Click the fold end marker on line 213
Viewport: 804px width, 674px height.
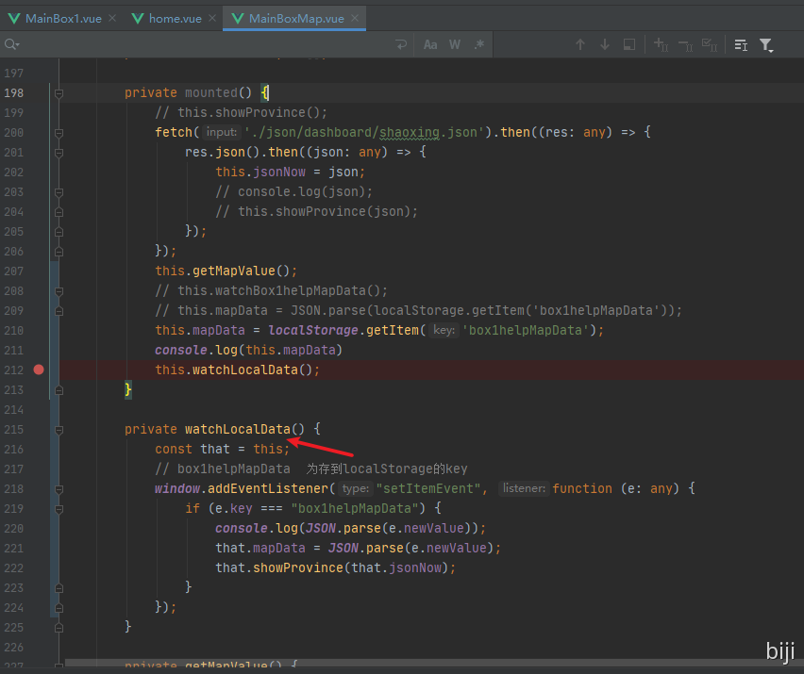(x=59, y=391)
